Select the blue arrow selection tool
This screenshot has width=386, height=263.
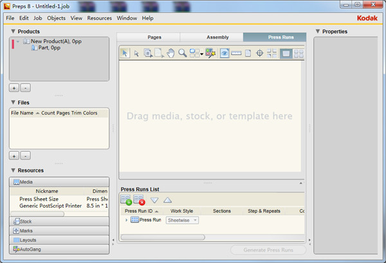125,53
